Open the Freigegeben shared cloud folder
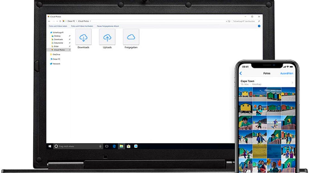This screenshot has height=173, width=309. tap(131, 38)
